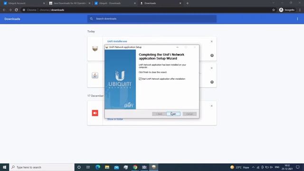This screenshot has width=304, height=171.
Task: Switch to the Java Downloads tab
Action: point(69,3)
